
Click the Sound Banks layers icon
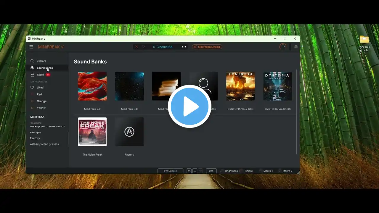pyautogui.click(x=32, y=68)
